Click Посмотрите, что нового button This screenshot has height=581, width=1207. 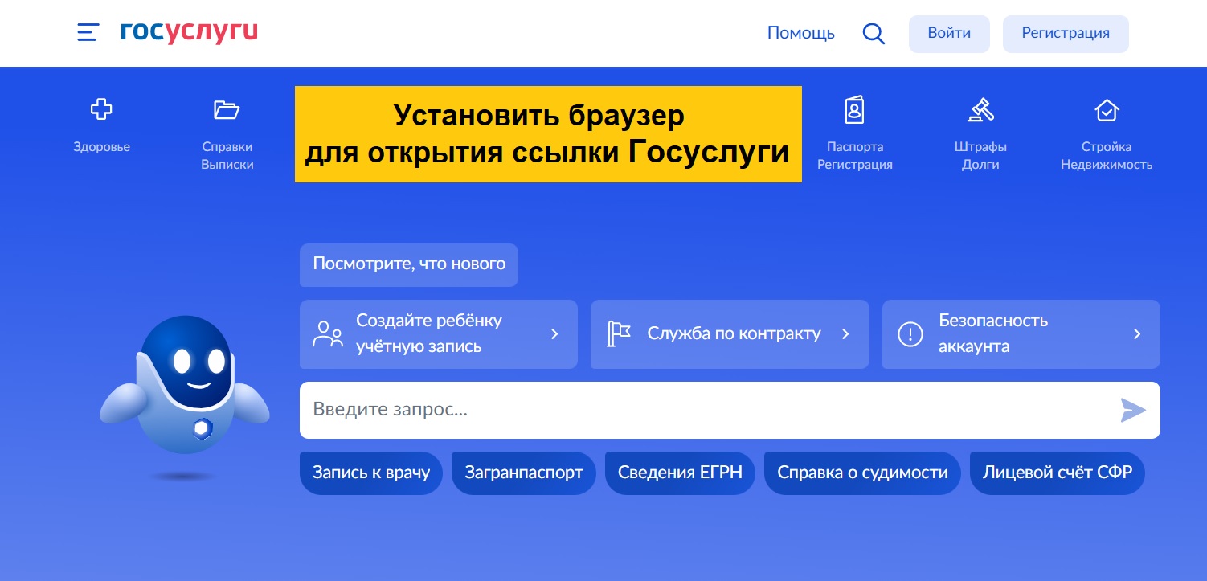click(409, 265)
